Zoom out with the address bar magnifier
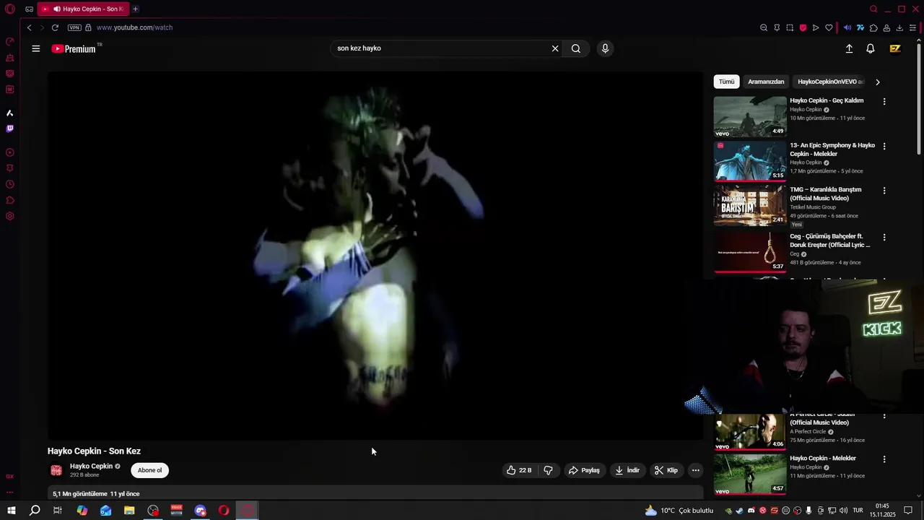 pyautogui.click(x=764, y=27)
